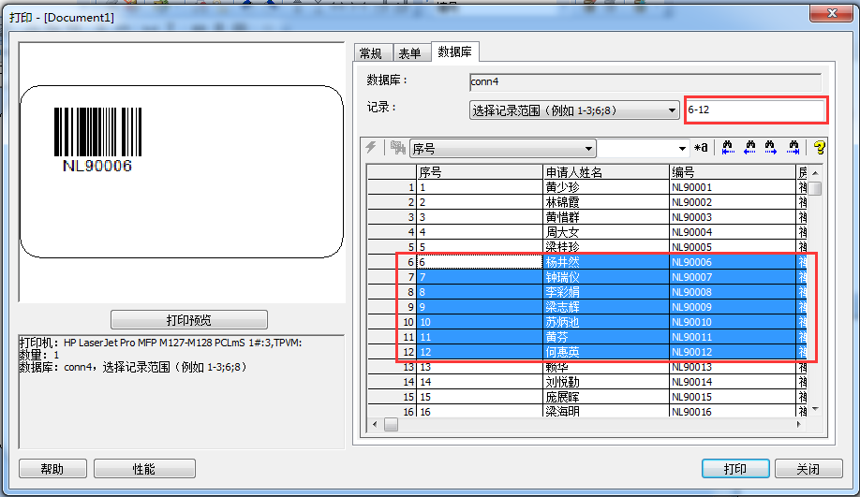
Task: Click the horizontal scrollbar left arrow
Action: click(375, 424)
